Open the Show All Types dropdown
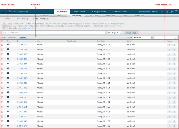Screen dimensions: 179x129 152,37
